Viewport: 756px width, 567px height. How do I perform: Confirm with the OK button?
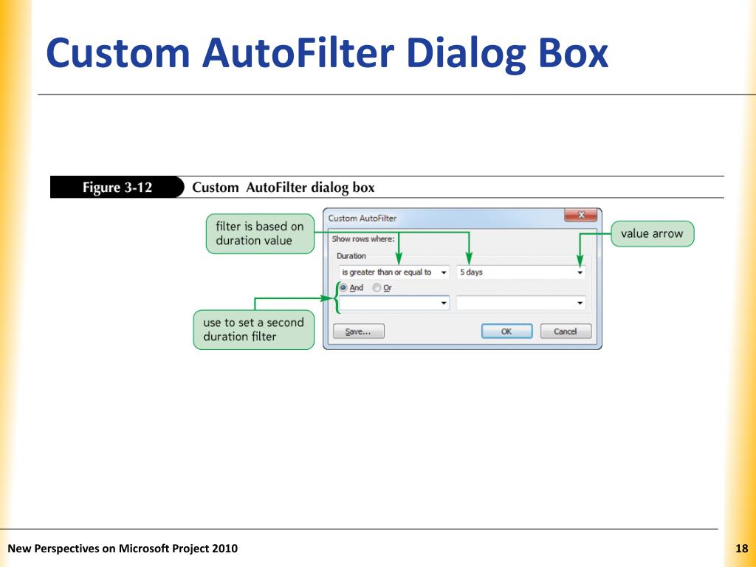point(506,331)
